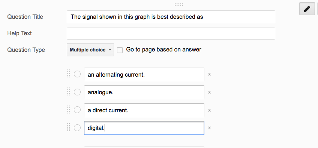The width and height of the screenshot is (318, 148).
Task: Select the 'analogue.' radio button
Action: 77,92
